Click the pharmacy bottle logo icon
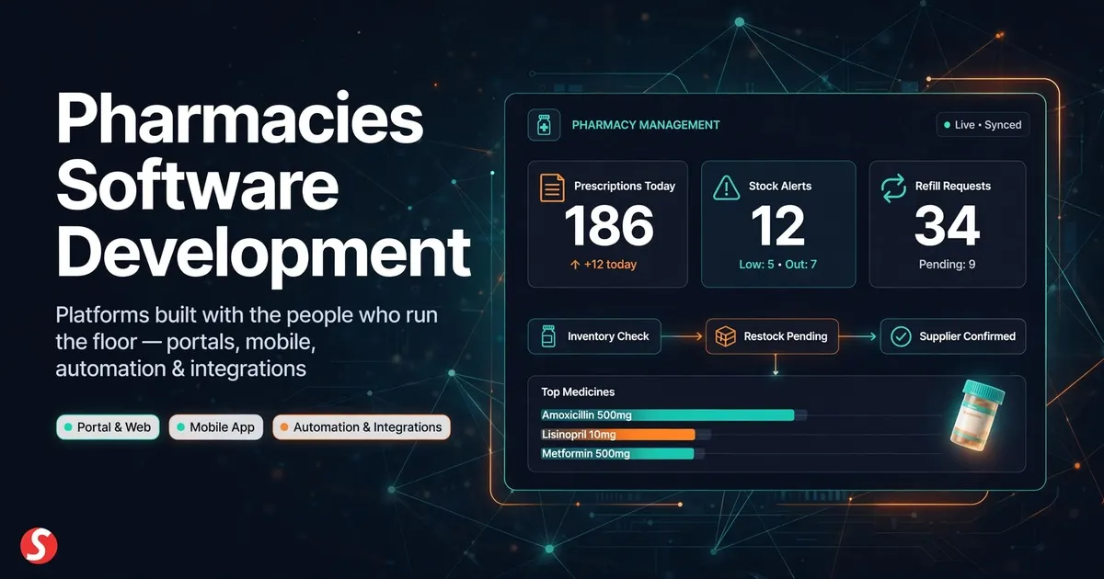The width and height of the screenshot is (1104, 579). 544,125
